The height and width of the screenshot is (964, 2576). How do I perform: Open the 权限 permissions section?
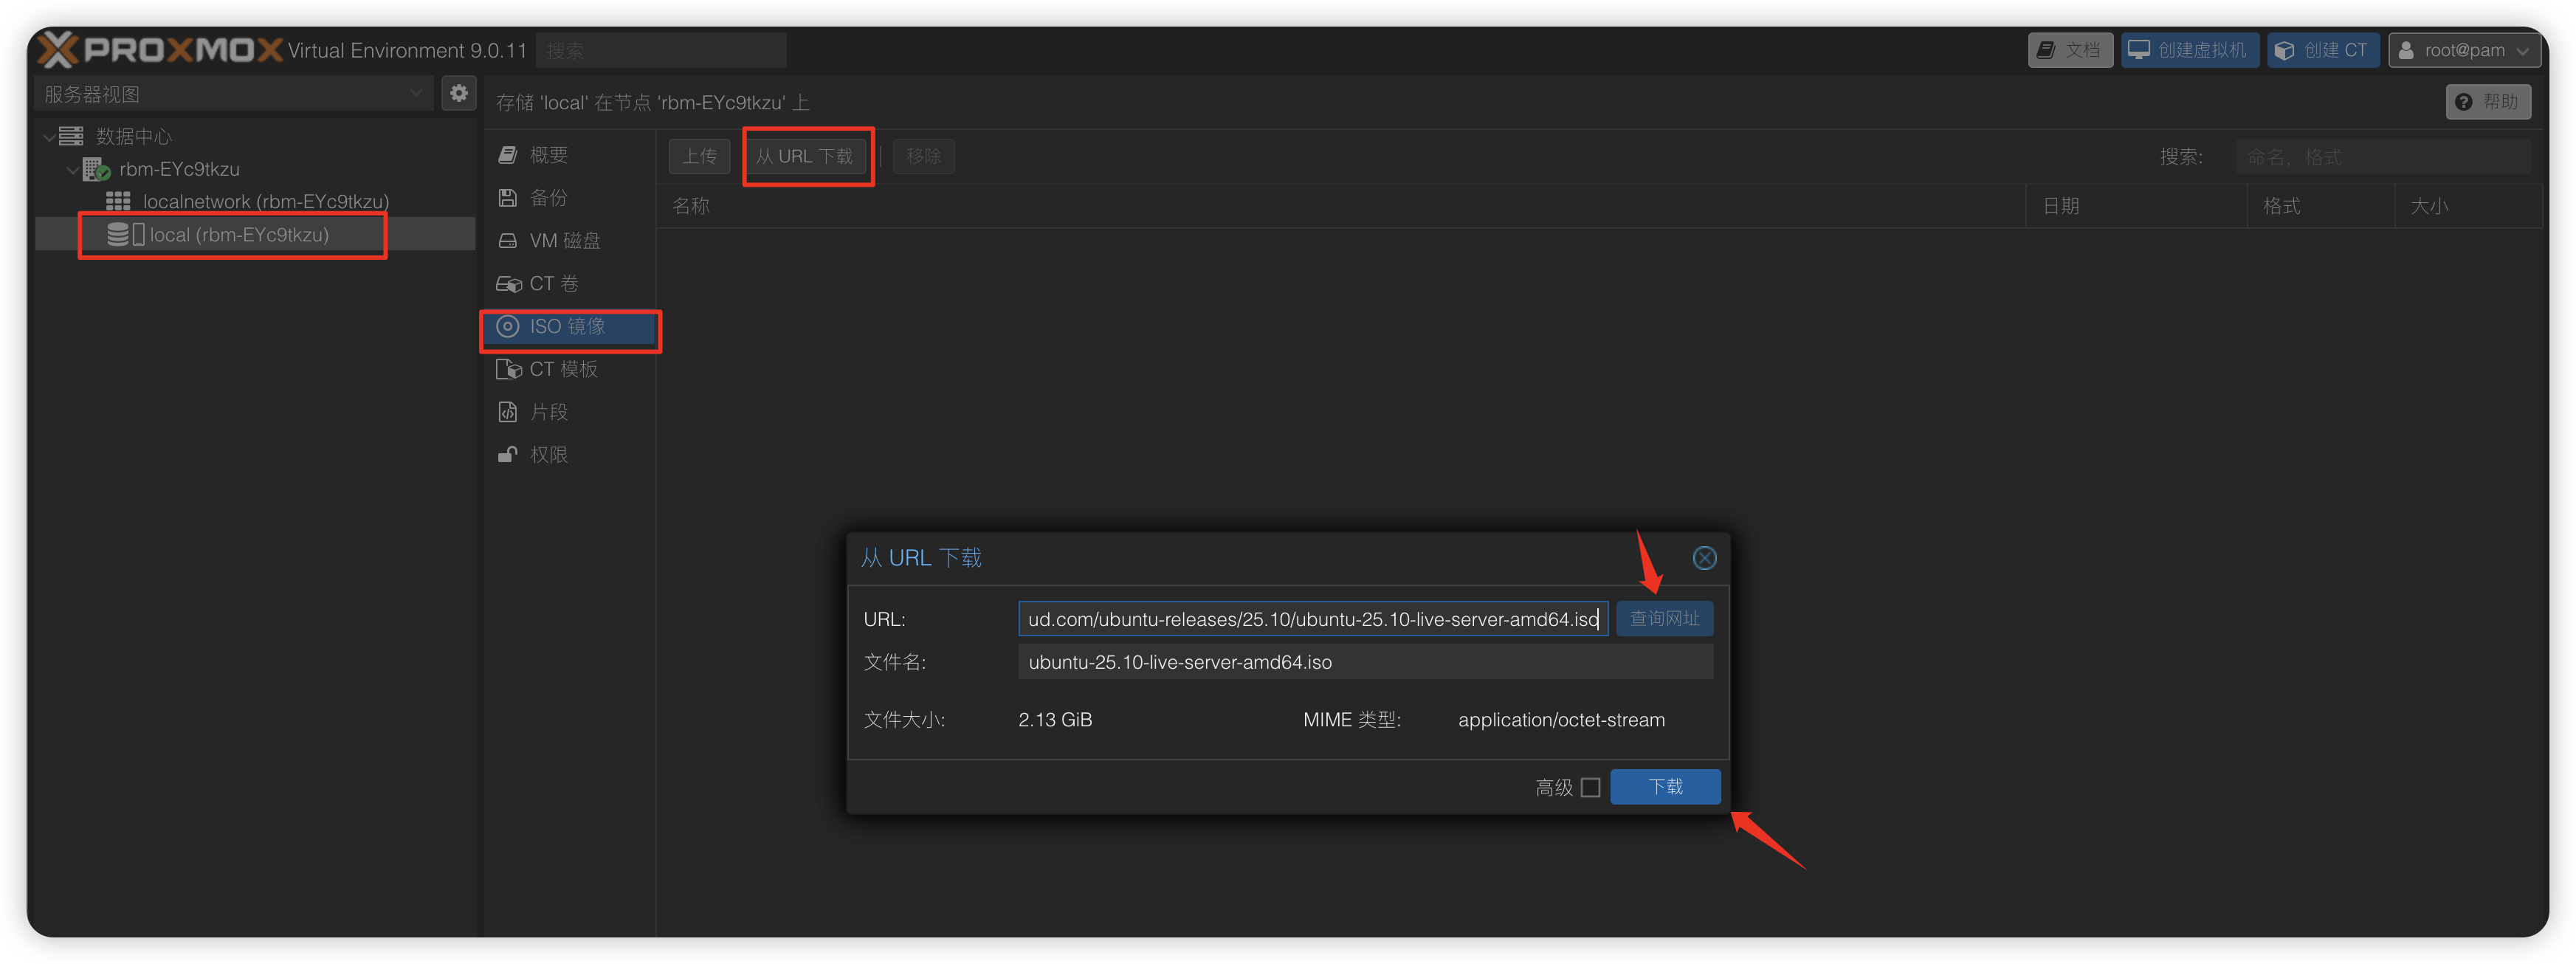(548, 455)
